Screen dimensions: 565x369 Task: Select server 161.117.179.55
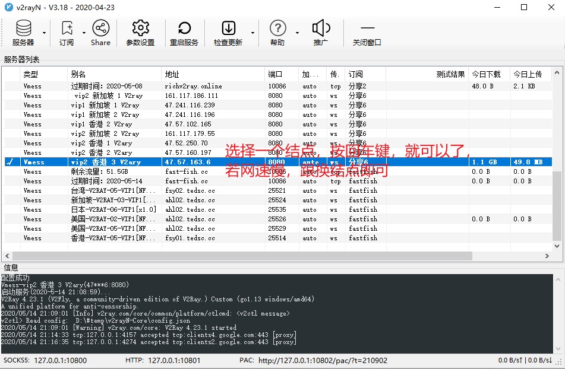(277, 133)
